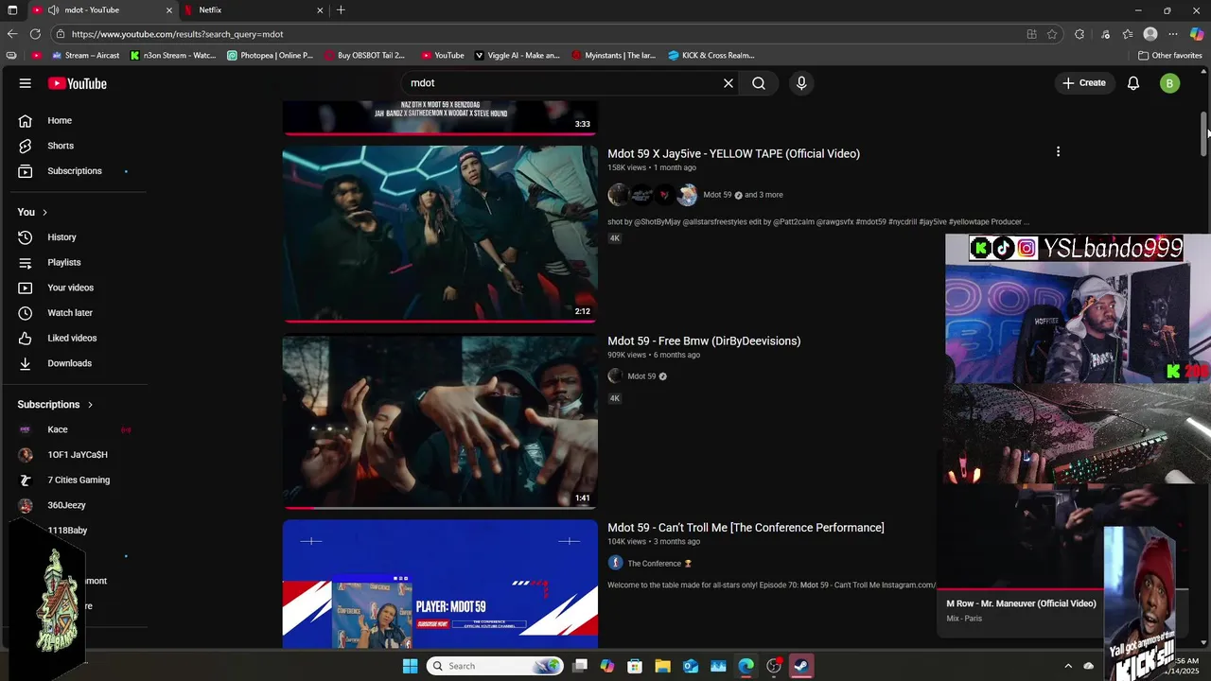This screenshot has width=1211, height=681.
Task: Go to the YouTube logo home
Action: [78, 83]
